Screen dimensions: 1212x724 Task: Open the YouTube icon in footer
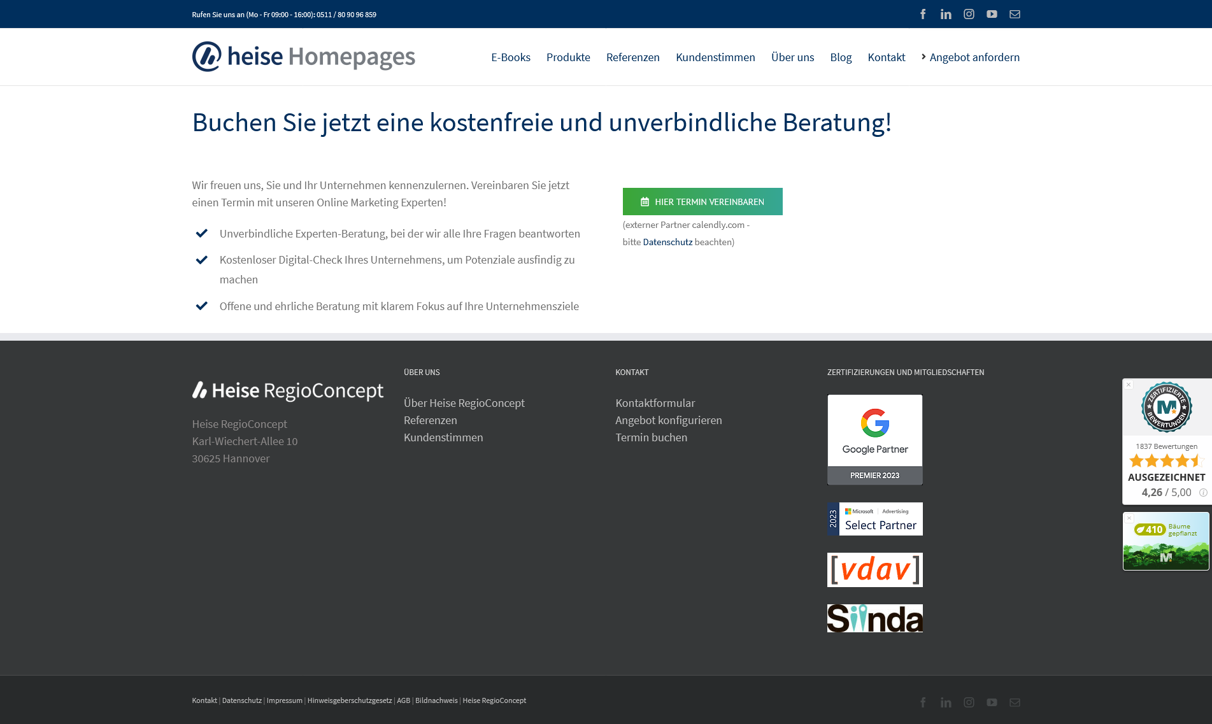pyautogui.click(x=992, y=702)
